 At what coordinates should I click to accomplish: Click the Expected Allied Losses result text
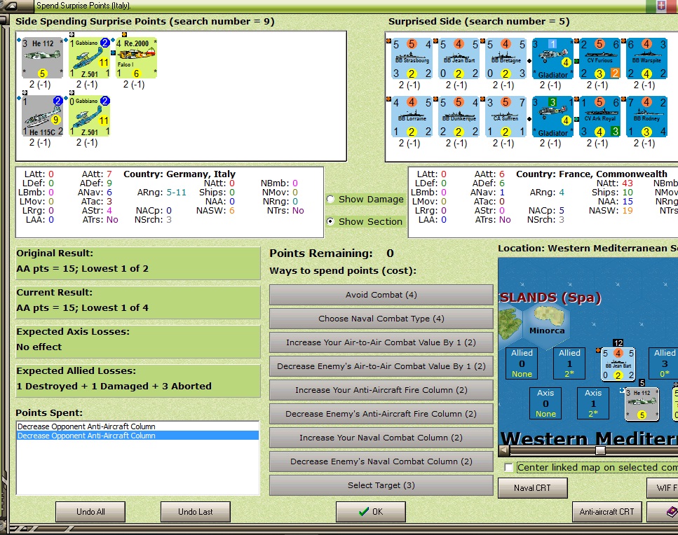click(x=114, y=386)
